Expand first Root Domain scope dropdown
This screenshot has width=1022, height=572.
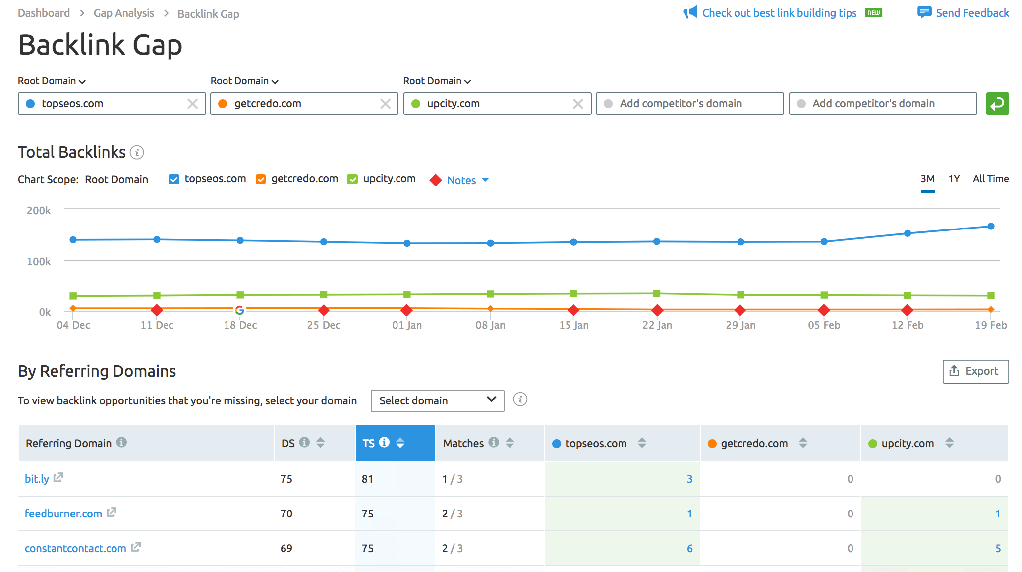(52, 81)
